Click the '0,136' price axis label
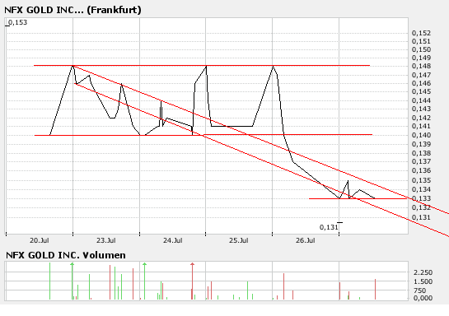The height and width of the screenshot is (316, 449). 421,170
